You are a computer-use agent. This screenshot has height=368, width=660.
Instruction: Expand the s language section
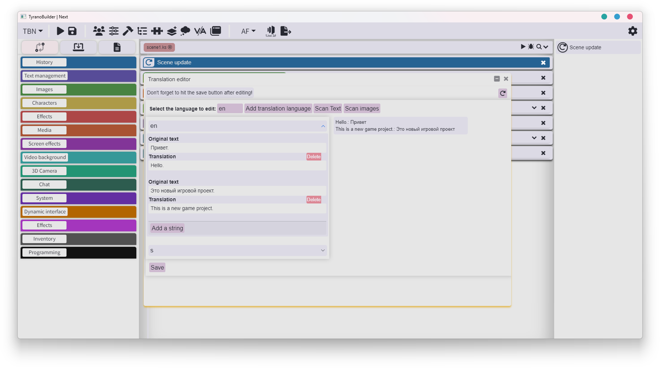pos(237,250)
